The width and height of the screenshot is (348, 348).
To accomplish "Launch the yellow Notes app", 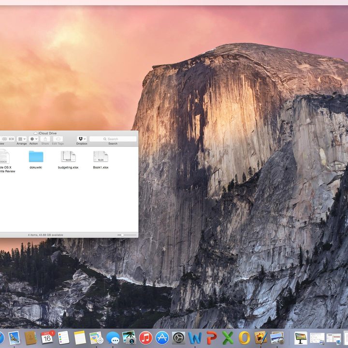I will [80, 337].
